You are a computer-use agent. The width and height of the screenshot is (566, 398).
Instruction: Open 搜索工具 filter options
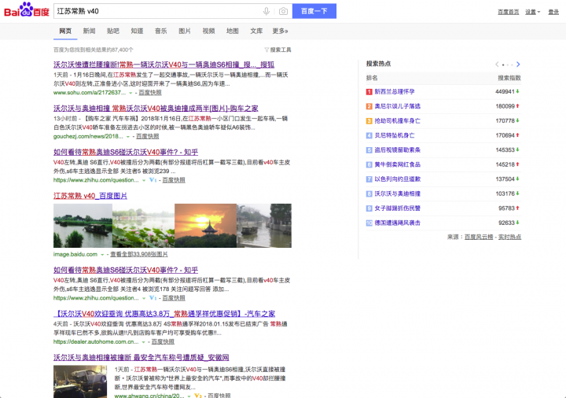[277, 50]
